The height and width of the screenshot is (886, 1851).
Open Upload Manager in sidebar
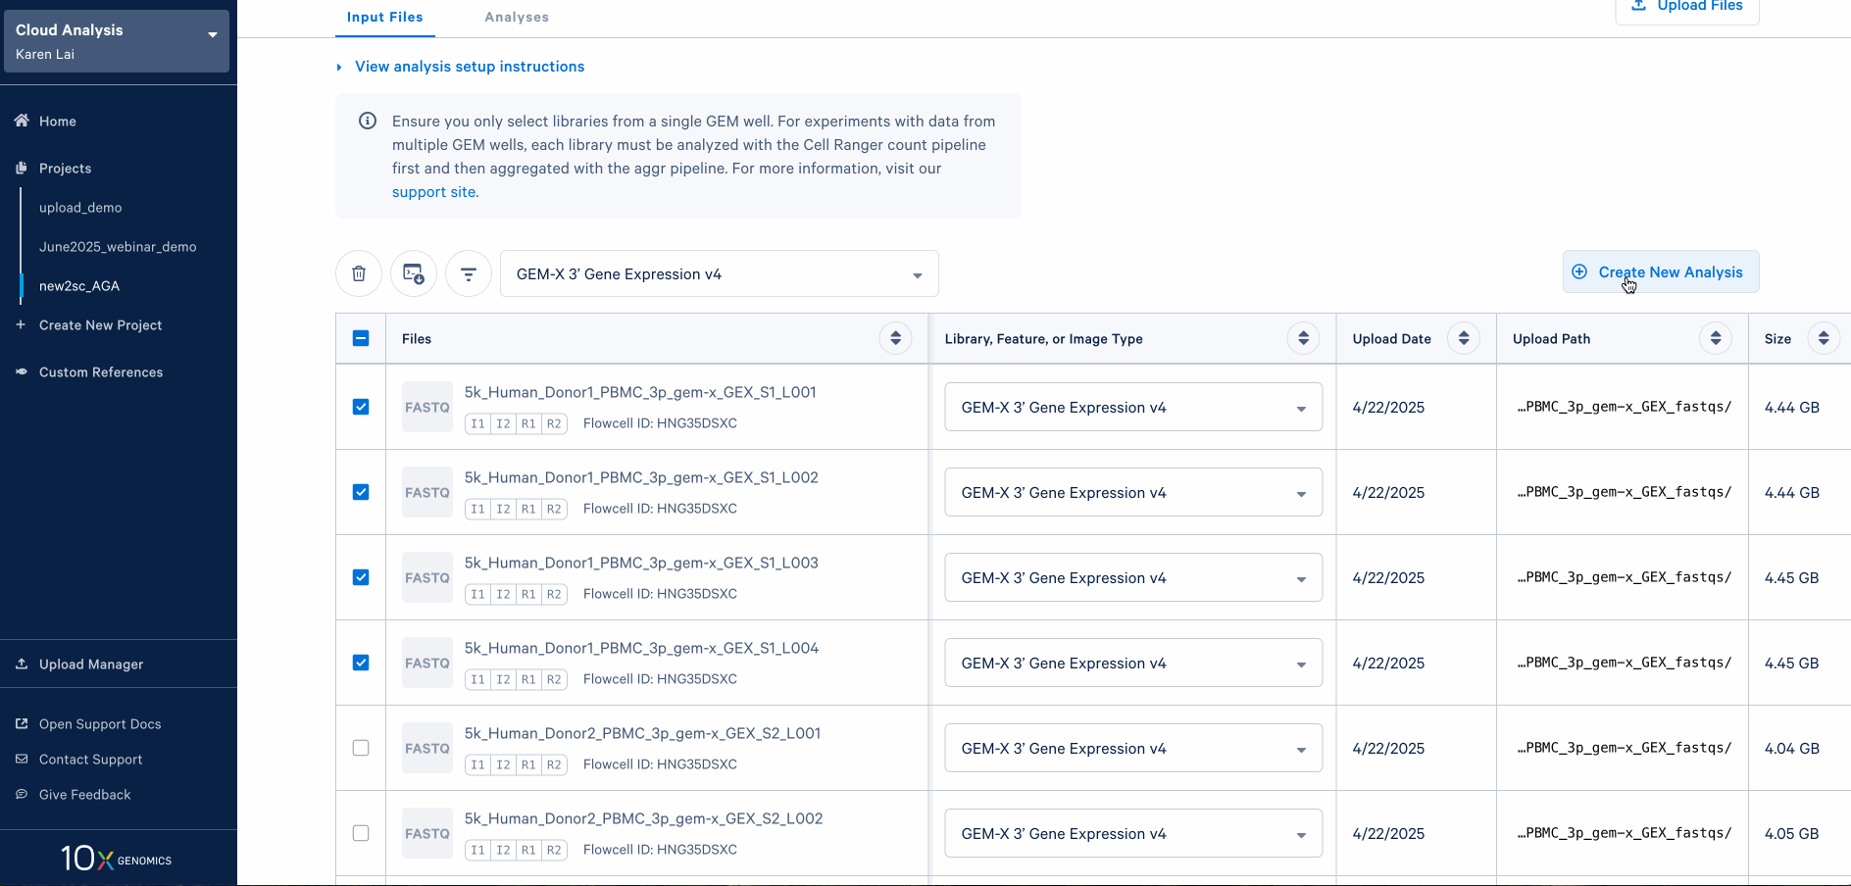click(91, 664)
